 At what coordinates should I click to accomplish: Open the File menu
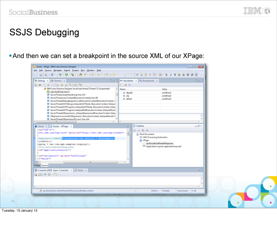pos(35,70)
